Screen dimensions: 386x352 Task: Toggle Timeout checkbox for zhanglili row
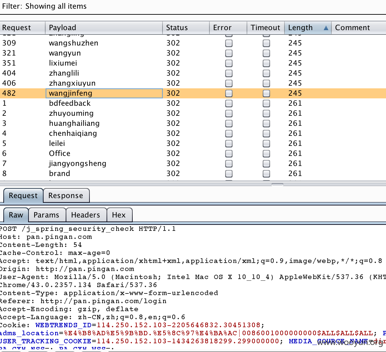(266, 73)
